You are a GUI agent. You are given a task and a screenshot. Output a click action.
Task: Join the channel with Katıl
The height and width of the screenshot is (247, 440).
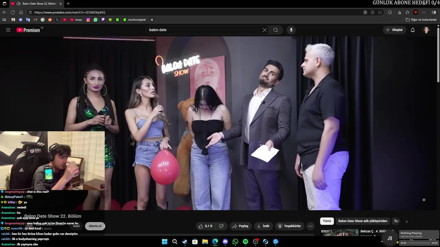coord(76,226)
